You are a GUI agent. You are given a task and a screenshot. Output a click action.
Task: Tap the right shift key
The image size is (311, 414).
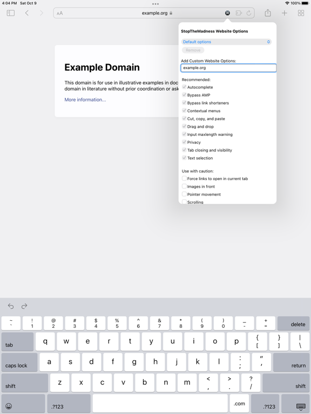(x=286, y=383)
